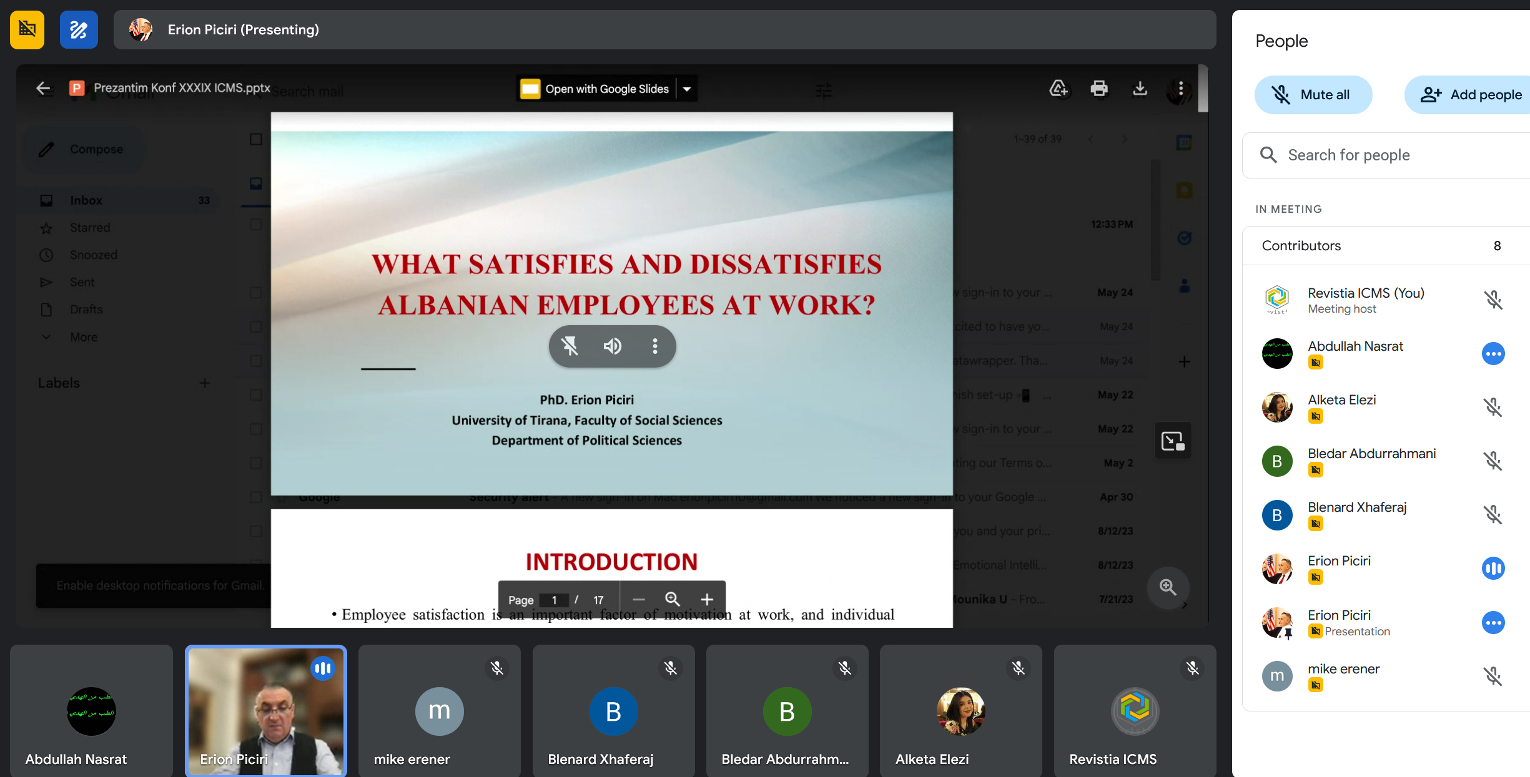Toggle mike erener's microphone in the People list

click(1493, 677)
